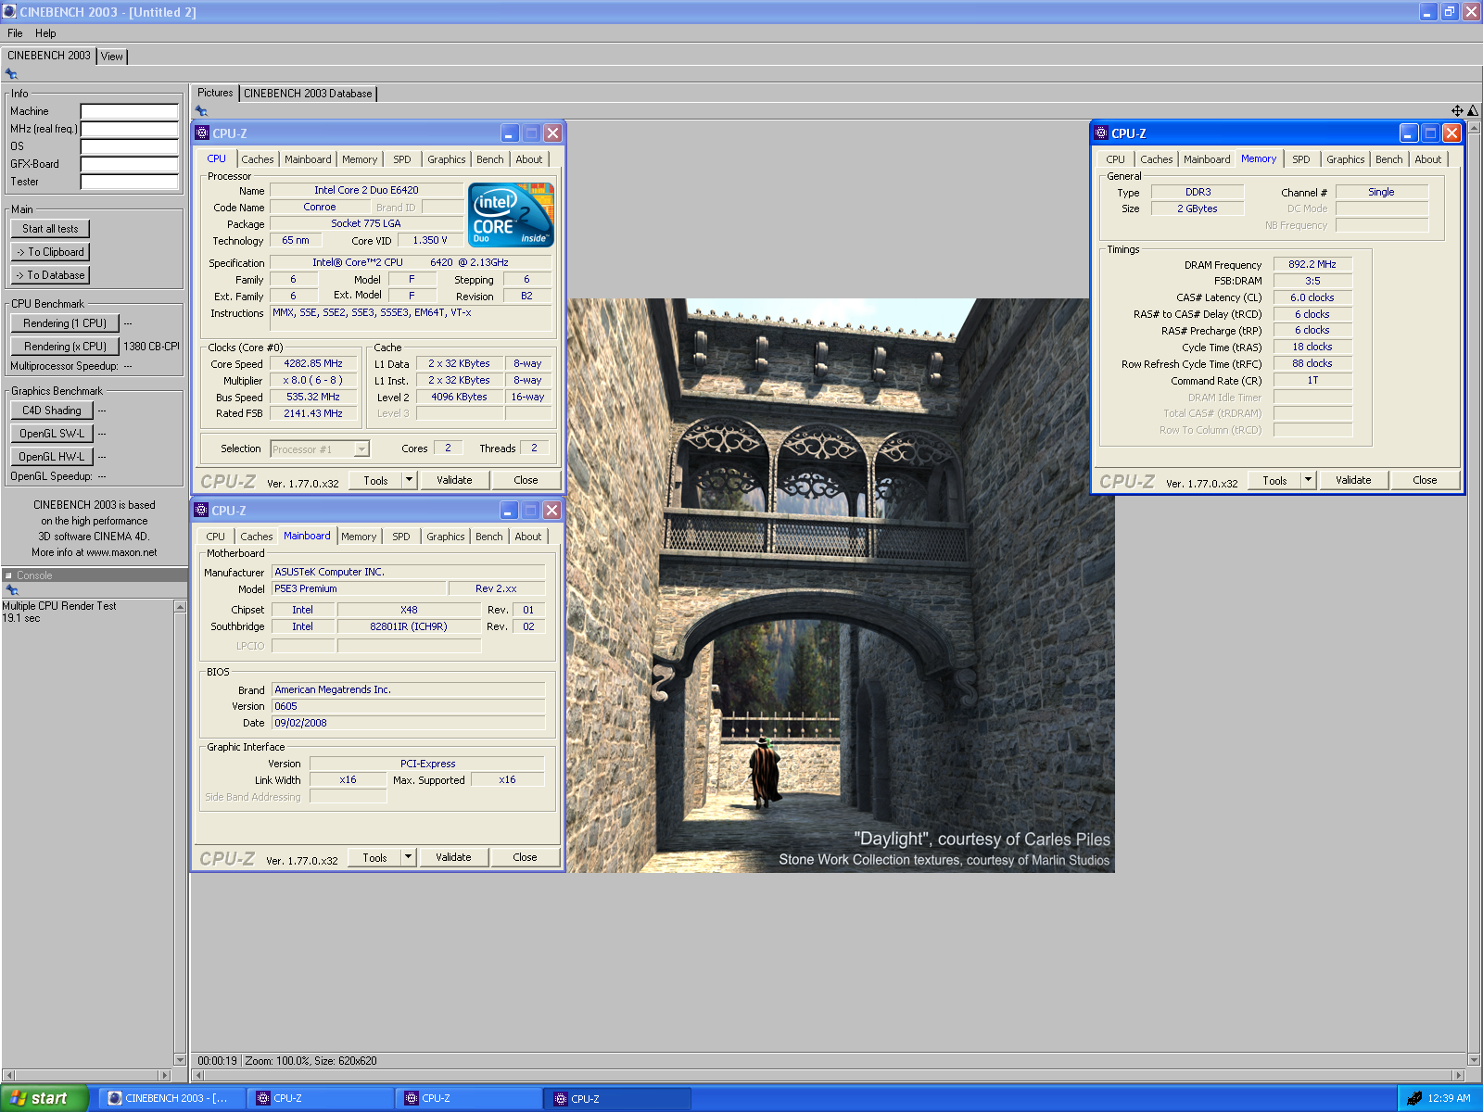Run the C4D Shading benchmark
This screenshot has width=1483, height=1112.
52,411
